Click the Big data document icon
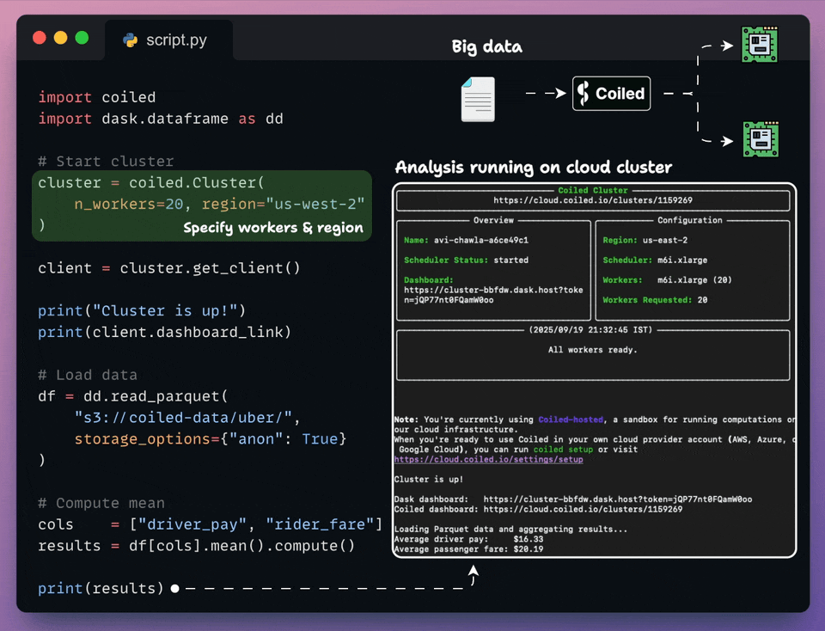Screen dimensions: 825x631 point(478,99)
